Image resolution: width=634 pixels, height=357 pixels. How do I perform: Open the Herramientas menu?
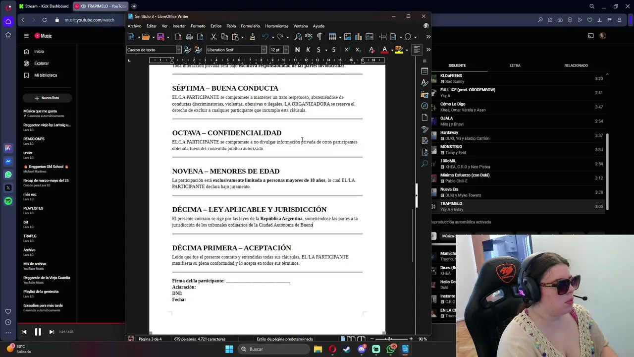[276, 26]
